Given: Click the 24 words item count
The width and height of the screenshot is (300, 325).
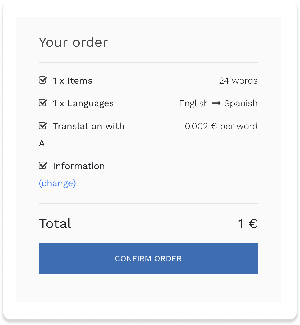Looking at the screenshot, I should (238, 80).
